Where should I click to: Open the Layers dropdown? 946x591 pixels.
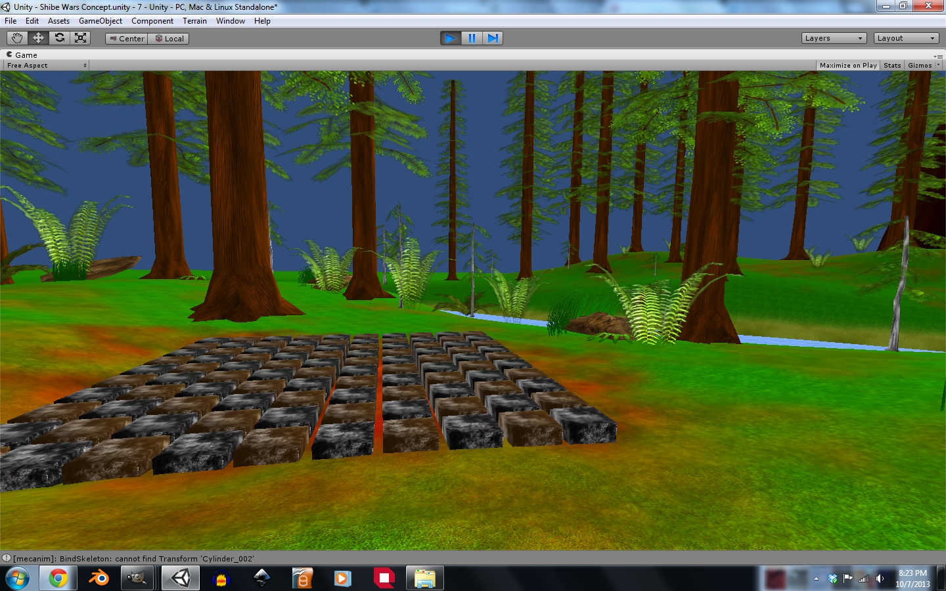tap(834, 38)
